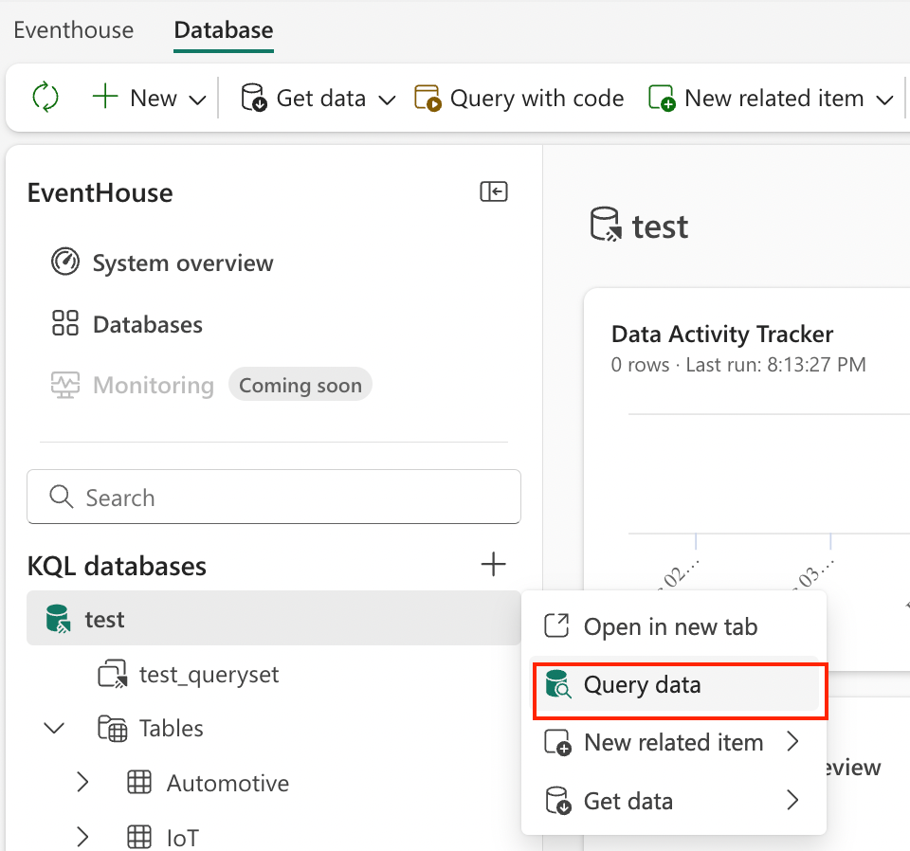910x851 pixels.
Task: Click New related item toolbar label
Action: point(774,98)
